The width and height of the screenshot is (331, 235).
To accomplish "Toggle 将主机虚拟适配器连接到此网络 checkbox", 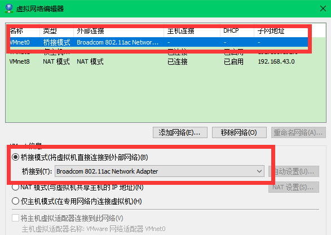I will pos(16,218).
